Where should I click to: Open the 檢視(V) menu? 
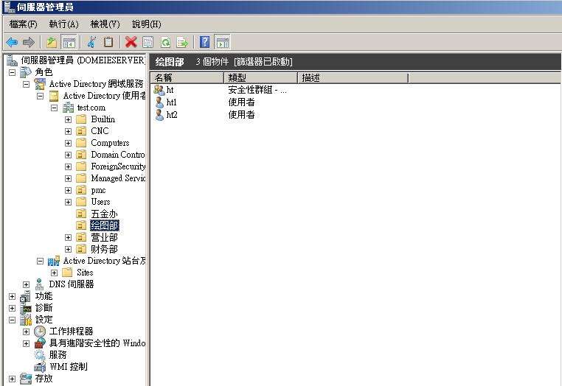pos(105,24)
